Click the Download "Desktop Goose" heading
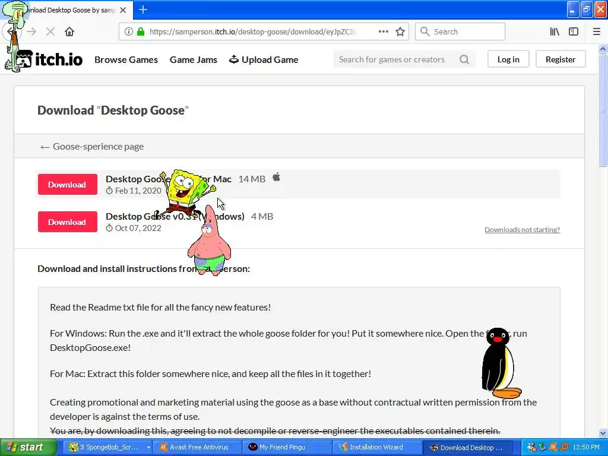 [x=113, y=110]
